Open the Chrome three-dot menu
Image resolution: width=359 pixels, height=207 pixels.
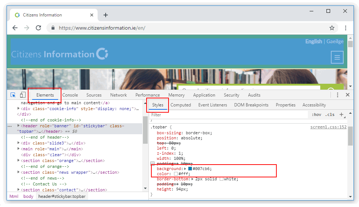(345, 28)
